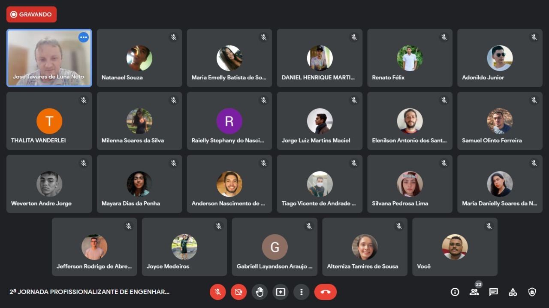Click the GRAVANDO recording indicator

click(x=31, y=15)
